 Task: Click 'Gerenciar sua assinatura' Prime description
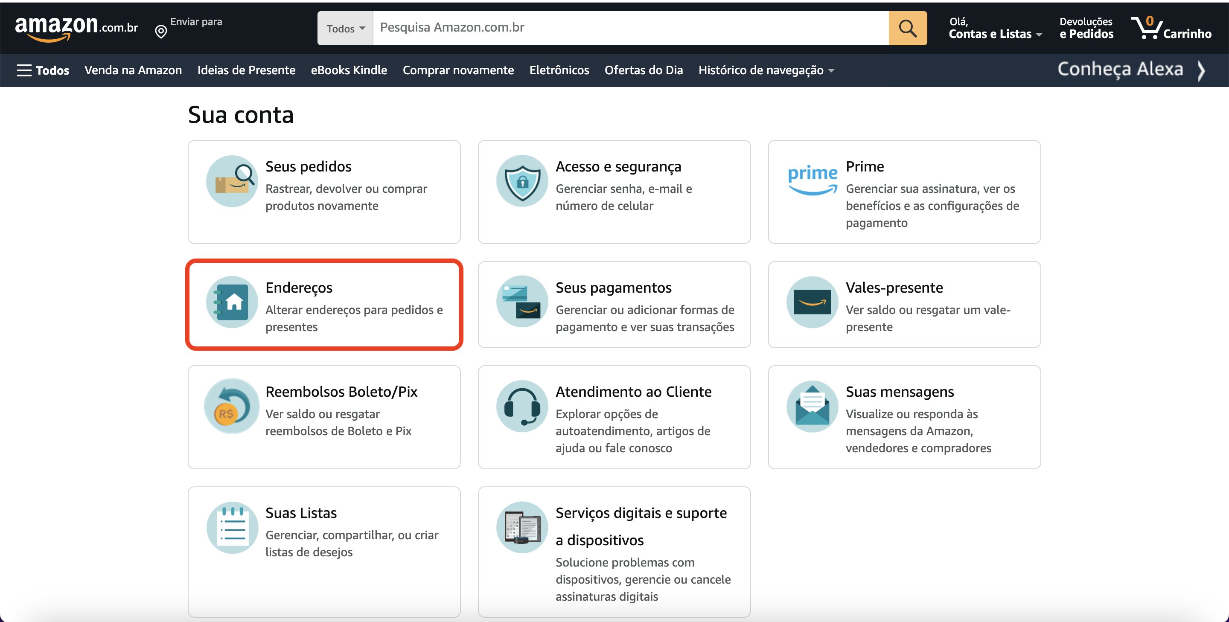point(932,206)
